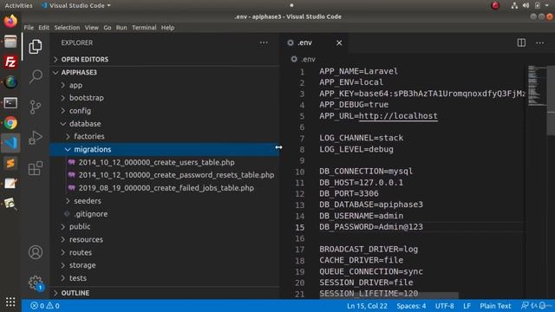Open the Search view in activity bar
The image size is (555, 312).
36,76
